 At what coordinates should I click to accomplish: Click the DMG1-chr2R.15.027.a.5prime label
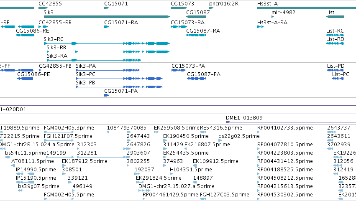(177, 187)
